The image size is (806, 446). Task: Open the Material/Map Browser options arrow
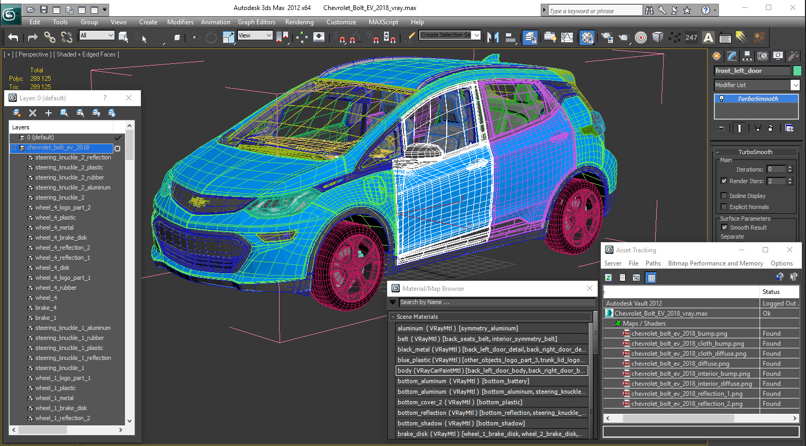click(393, 302)
